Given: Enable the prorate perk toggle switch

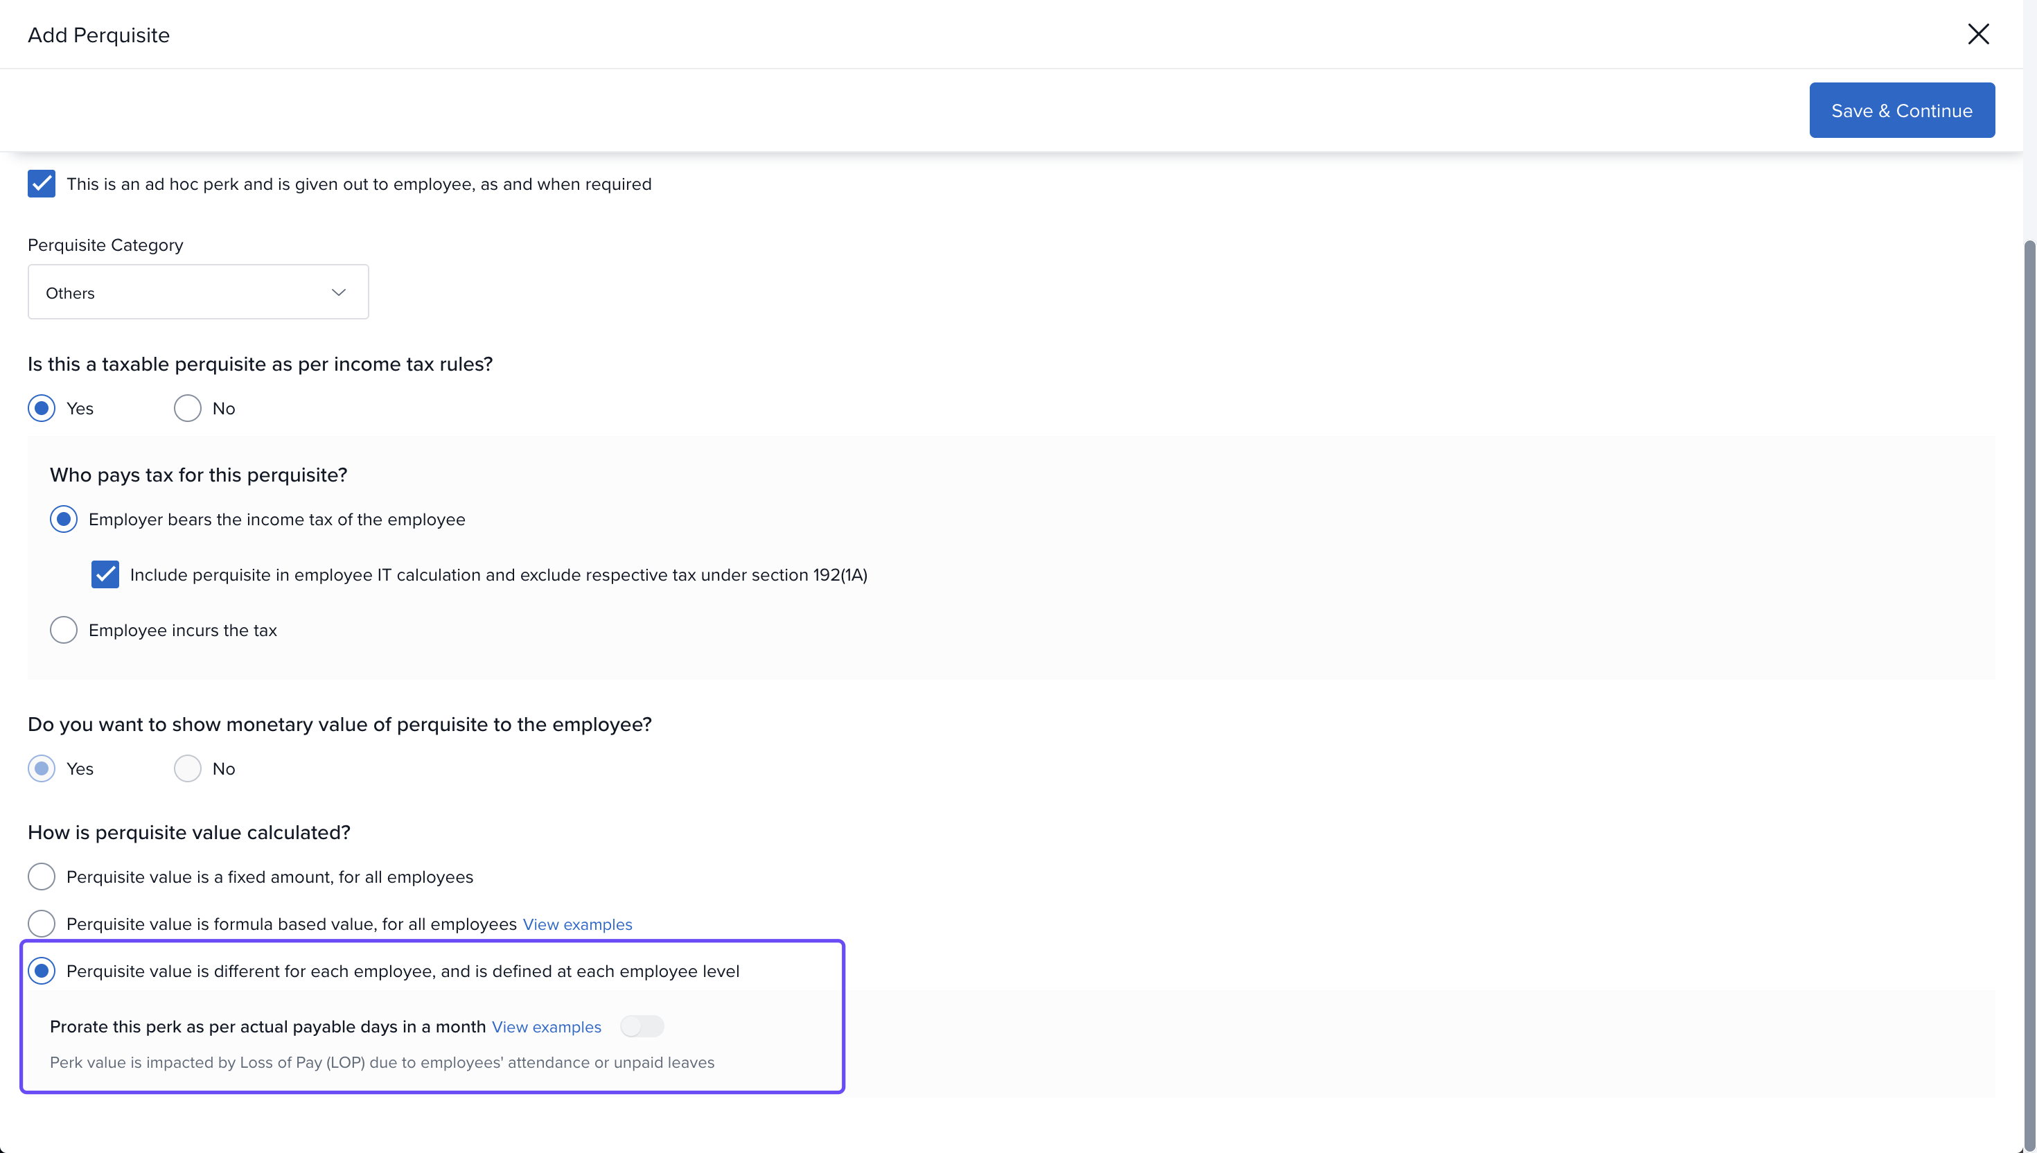Looking at the screenshot, I should [x=642, y=1026].
